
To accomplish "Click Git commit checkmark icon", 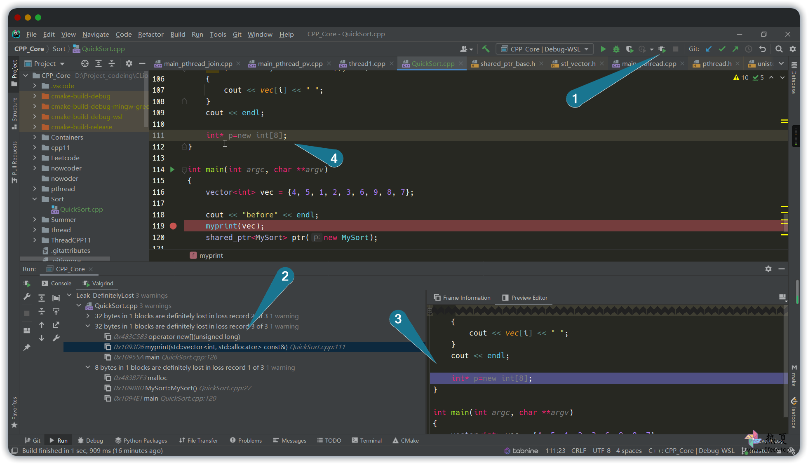I will [x=722, y=49].
